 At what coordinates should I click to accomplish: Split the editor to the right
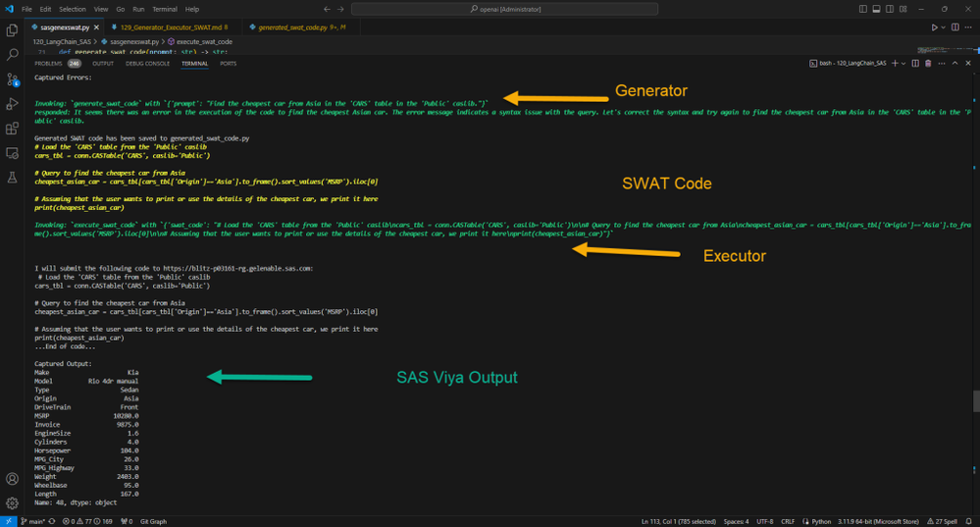955,27
